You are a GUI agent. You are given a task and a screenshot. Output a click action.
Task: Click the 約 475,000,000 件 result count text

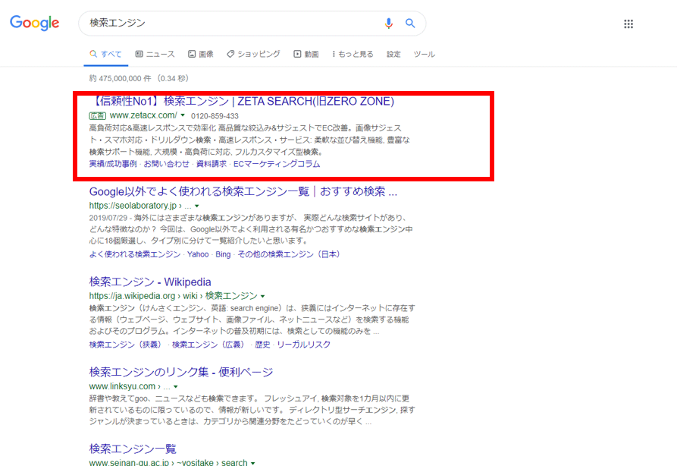121,78
